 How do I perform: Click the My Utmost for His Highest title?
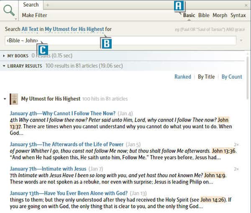coord(51,99)
